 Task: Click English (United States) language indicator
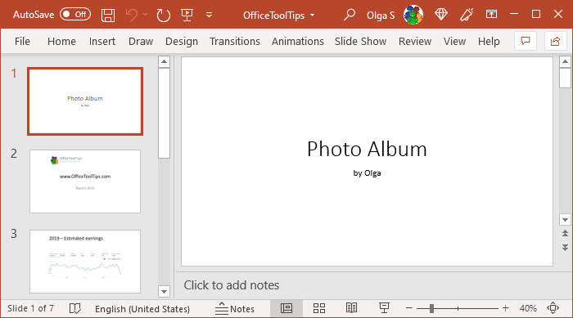142,309
